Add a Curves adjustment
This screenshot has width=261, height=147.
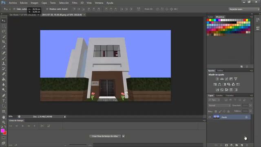tap(227, 79)
